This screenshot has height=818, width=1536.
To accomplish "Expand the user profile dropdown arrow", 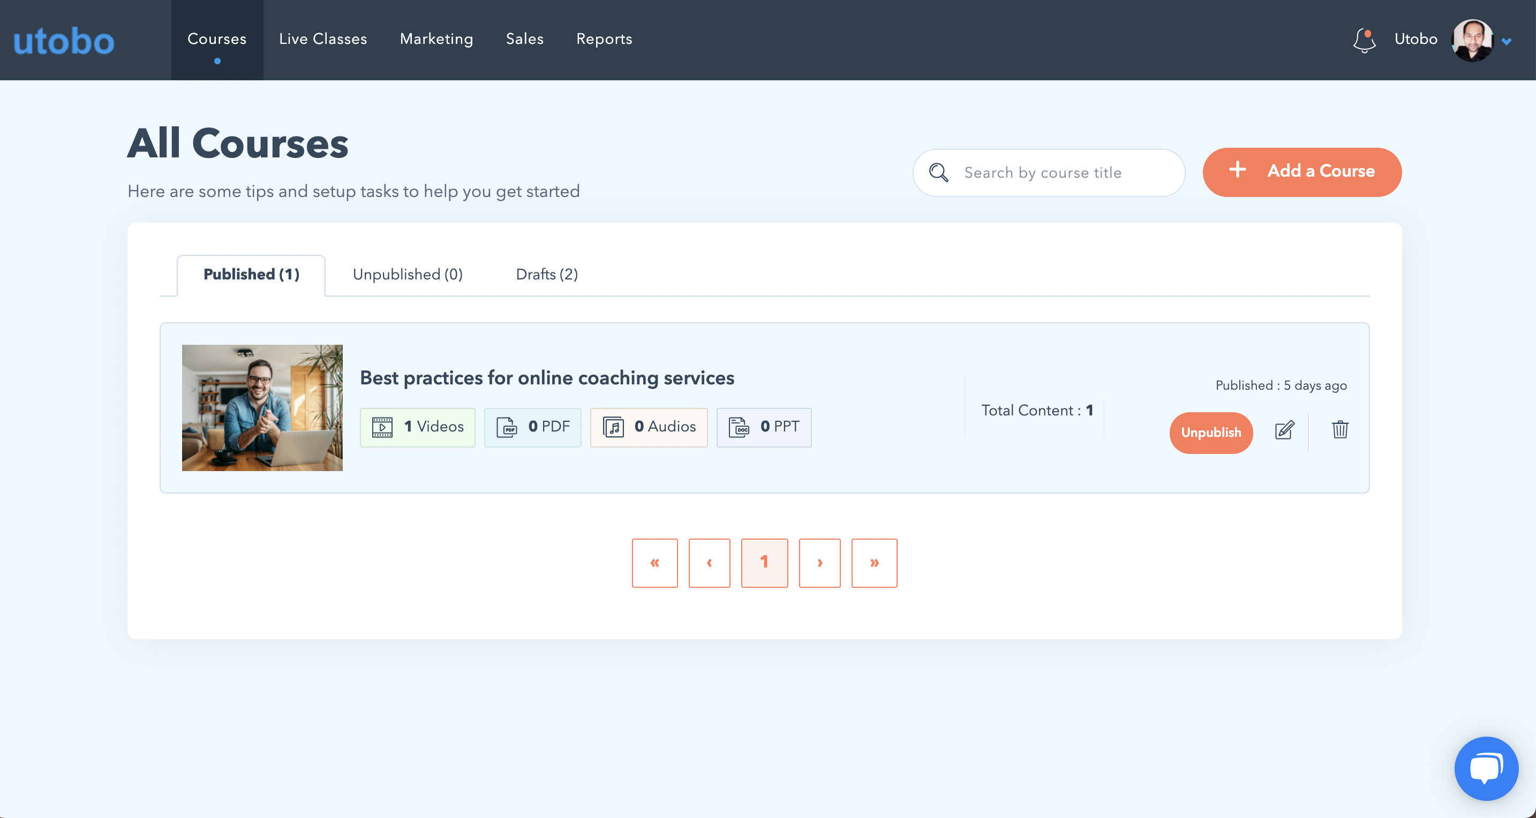I will (1507, 42).
